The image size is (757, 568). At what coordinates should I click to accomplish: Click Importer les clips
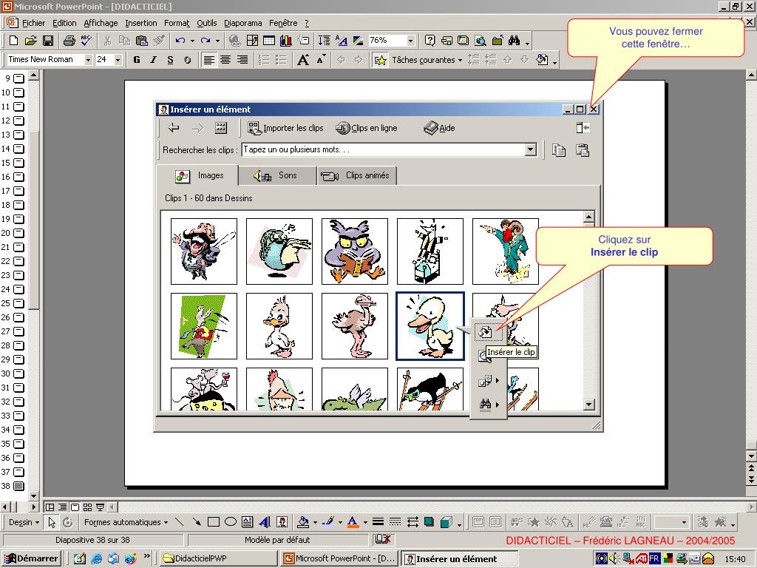pos(285,128)
